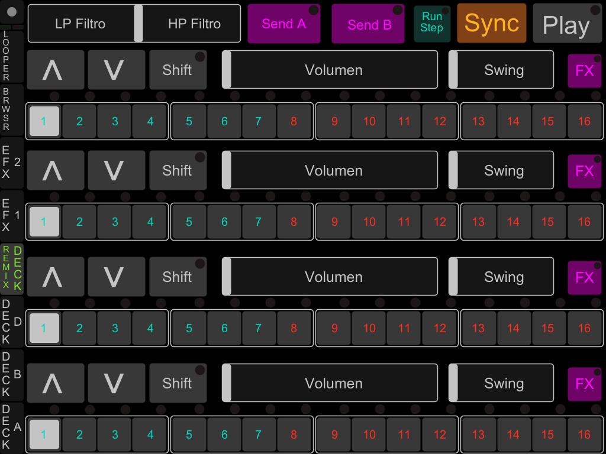Toggle FX on the third sequencer row
606x454 pixels.
[584, 278]
